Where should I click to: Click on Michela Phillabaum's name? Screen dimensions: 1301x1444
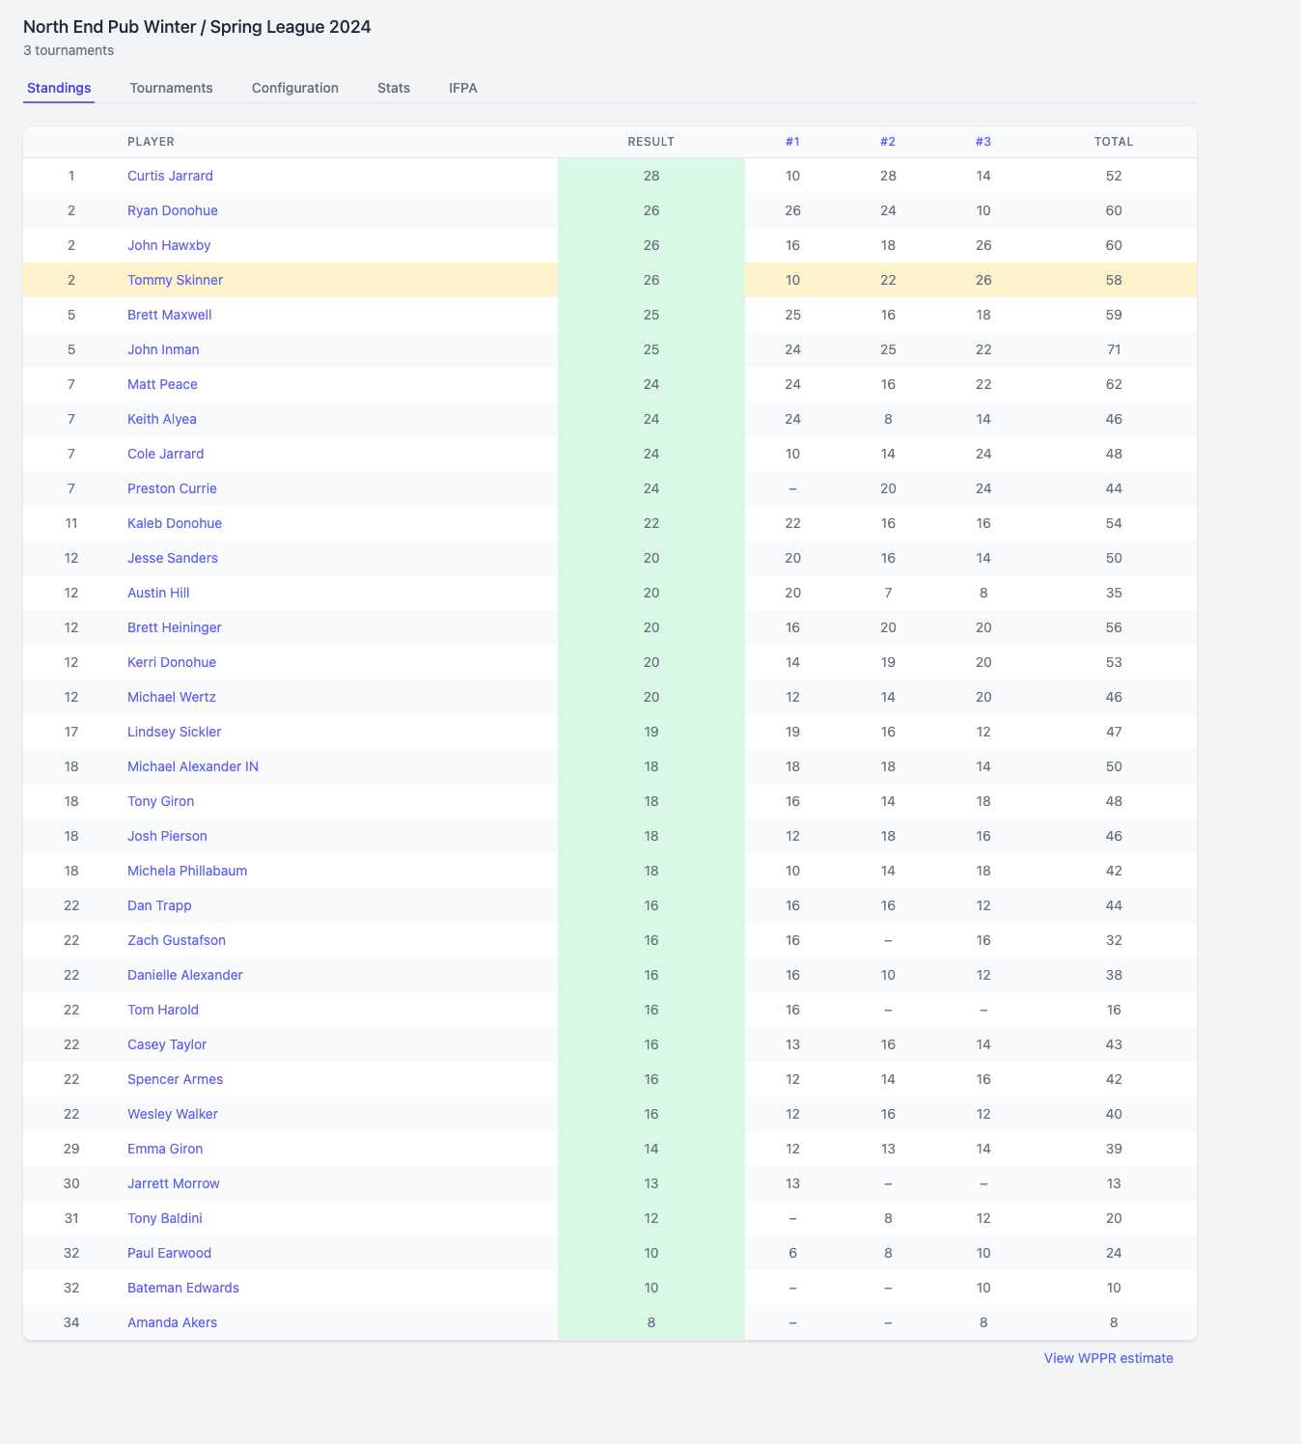point(187,871)
